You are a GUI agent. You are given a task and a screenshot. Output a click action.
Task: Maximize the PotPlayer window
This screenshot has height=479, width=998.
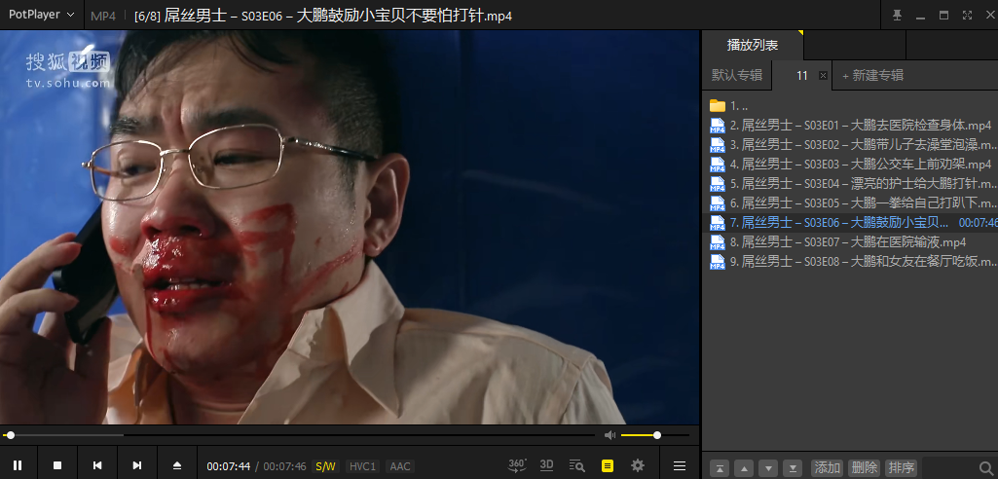coord(943,16)
